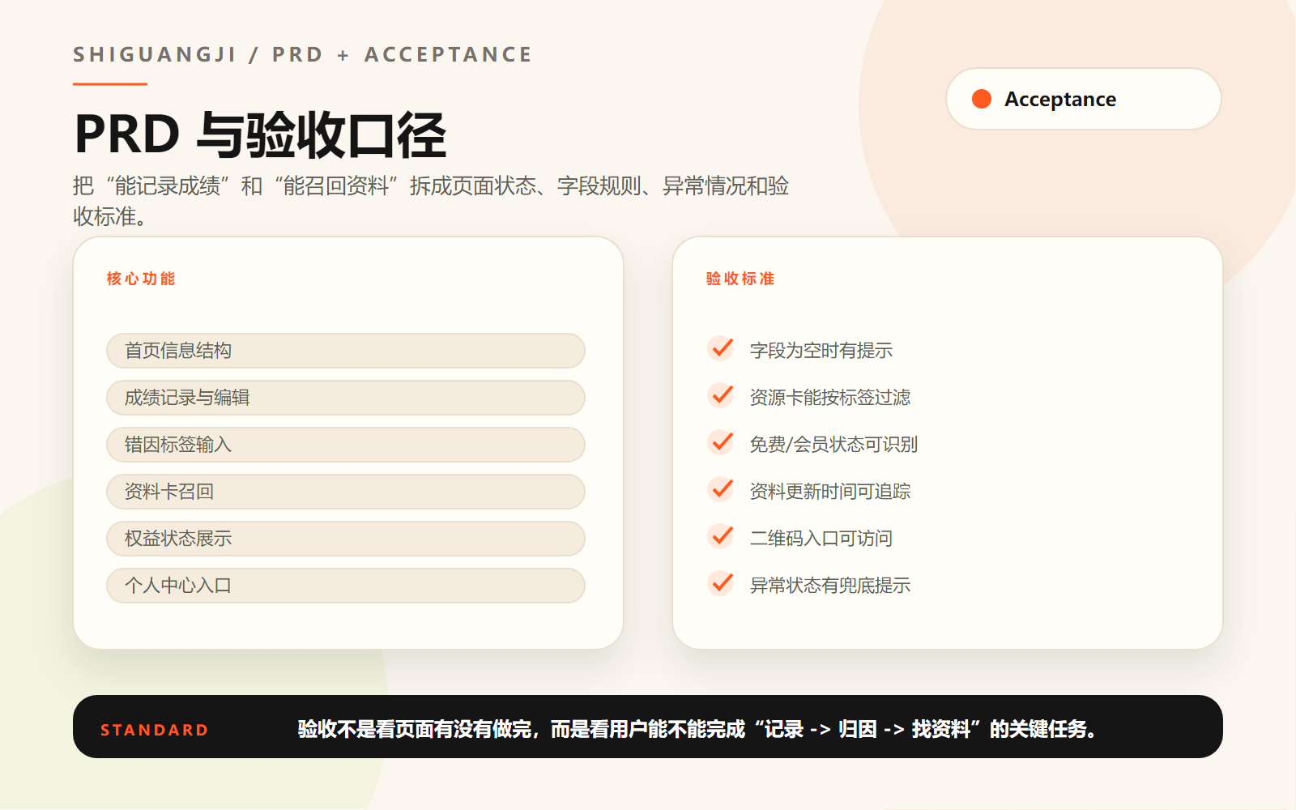Select the 首页信息结构 pill

coord(346,351)
